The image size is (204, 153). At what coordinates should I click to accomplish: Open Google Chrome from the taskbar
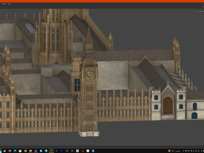pyautogui.click(x=25, y=151)
